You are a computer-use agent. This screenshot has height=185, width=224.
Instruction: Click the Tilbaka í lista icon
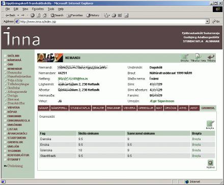click(x=198, y=58)
